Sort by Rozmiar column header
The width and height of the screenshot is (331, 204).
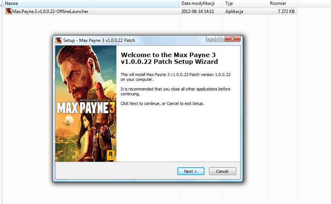282,3
